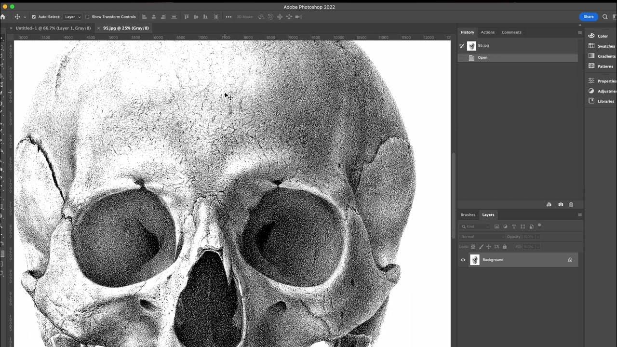617x347 pixels.
Task: Open the Properties panel icon
Action: click(591, 81)
